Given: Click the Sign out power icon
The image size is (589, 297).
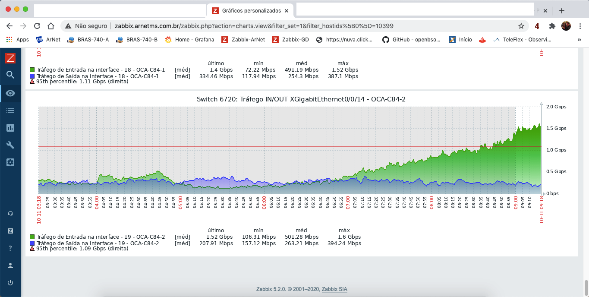Looking at the screenshot, I should tap(10, 283).
